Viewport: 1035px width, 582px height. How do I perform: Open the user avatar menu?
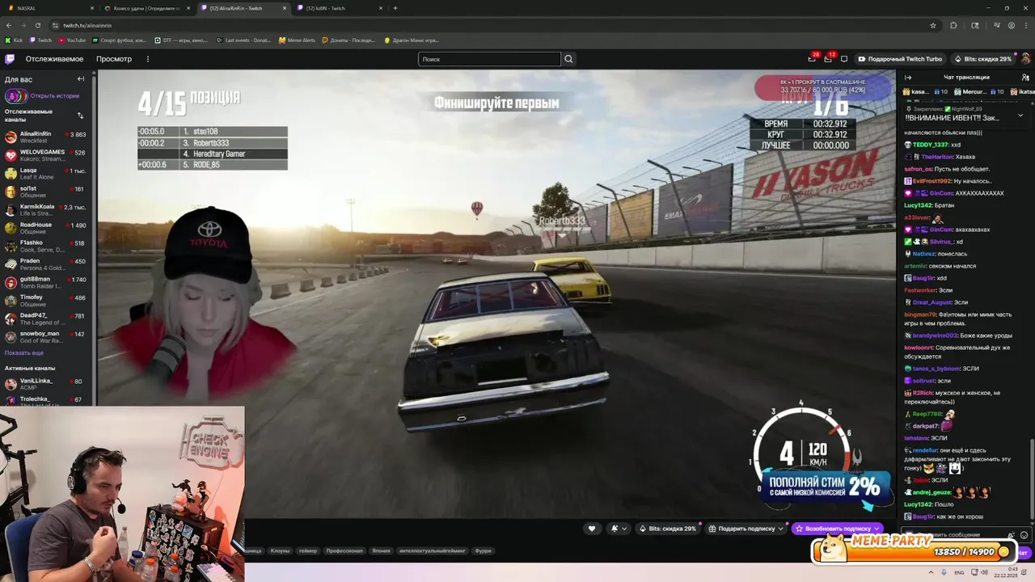point(1026,59)
